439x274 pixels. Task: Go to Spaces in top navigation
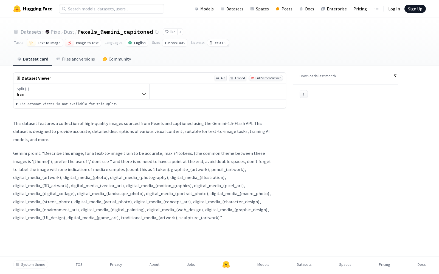pyautogui.click(x=260, y=9)
